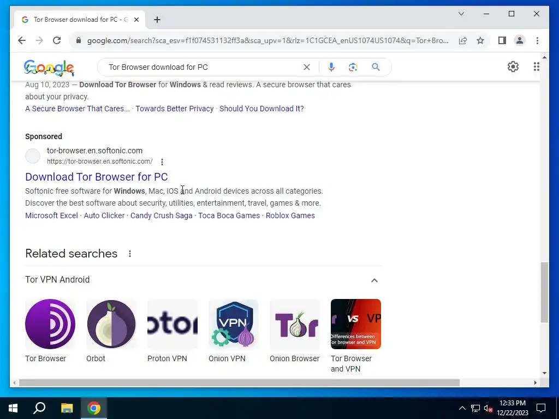The width and height of the screenshot is (559, 419).
Task: Open Chrome profile avatar menu
Action: click(520, 40)
